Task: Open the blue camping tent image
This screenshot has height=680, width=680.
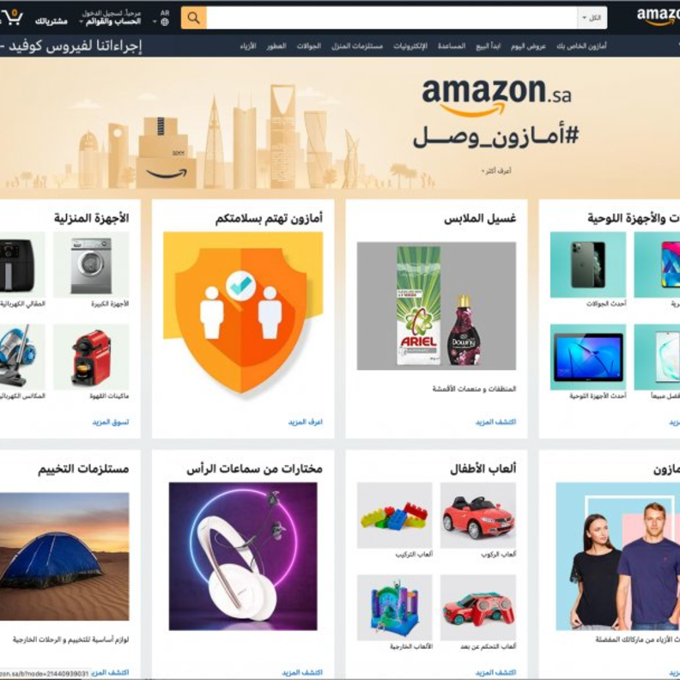Action: 64,556
